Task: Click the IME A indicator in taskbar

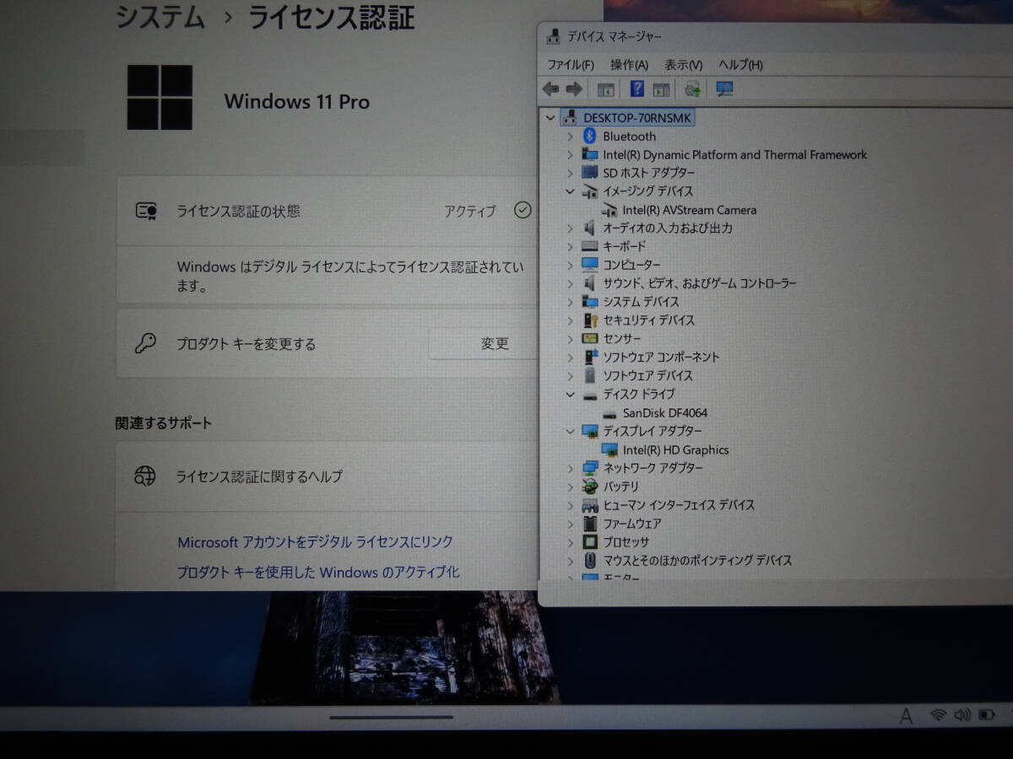Action: tap(906, 716)
